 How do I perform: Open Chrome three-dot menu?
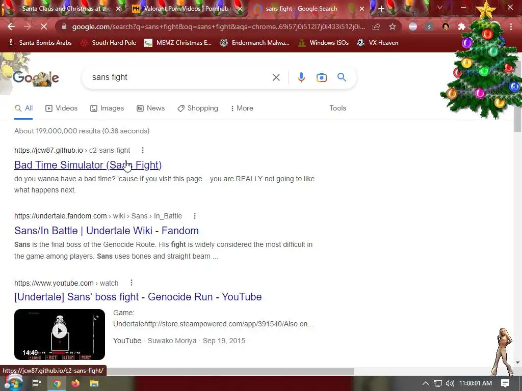pyautogui.click(x=511, y=26)
